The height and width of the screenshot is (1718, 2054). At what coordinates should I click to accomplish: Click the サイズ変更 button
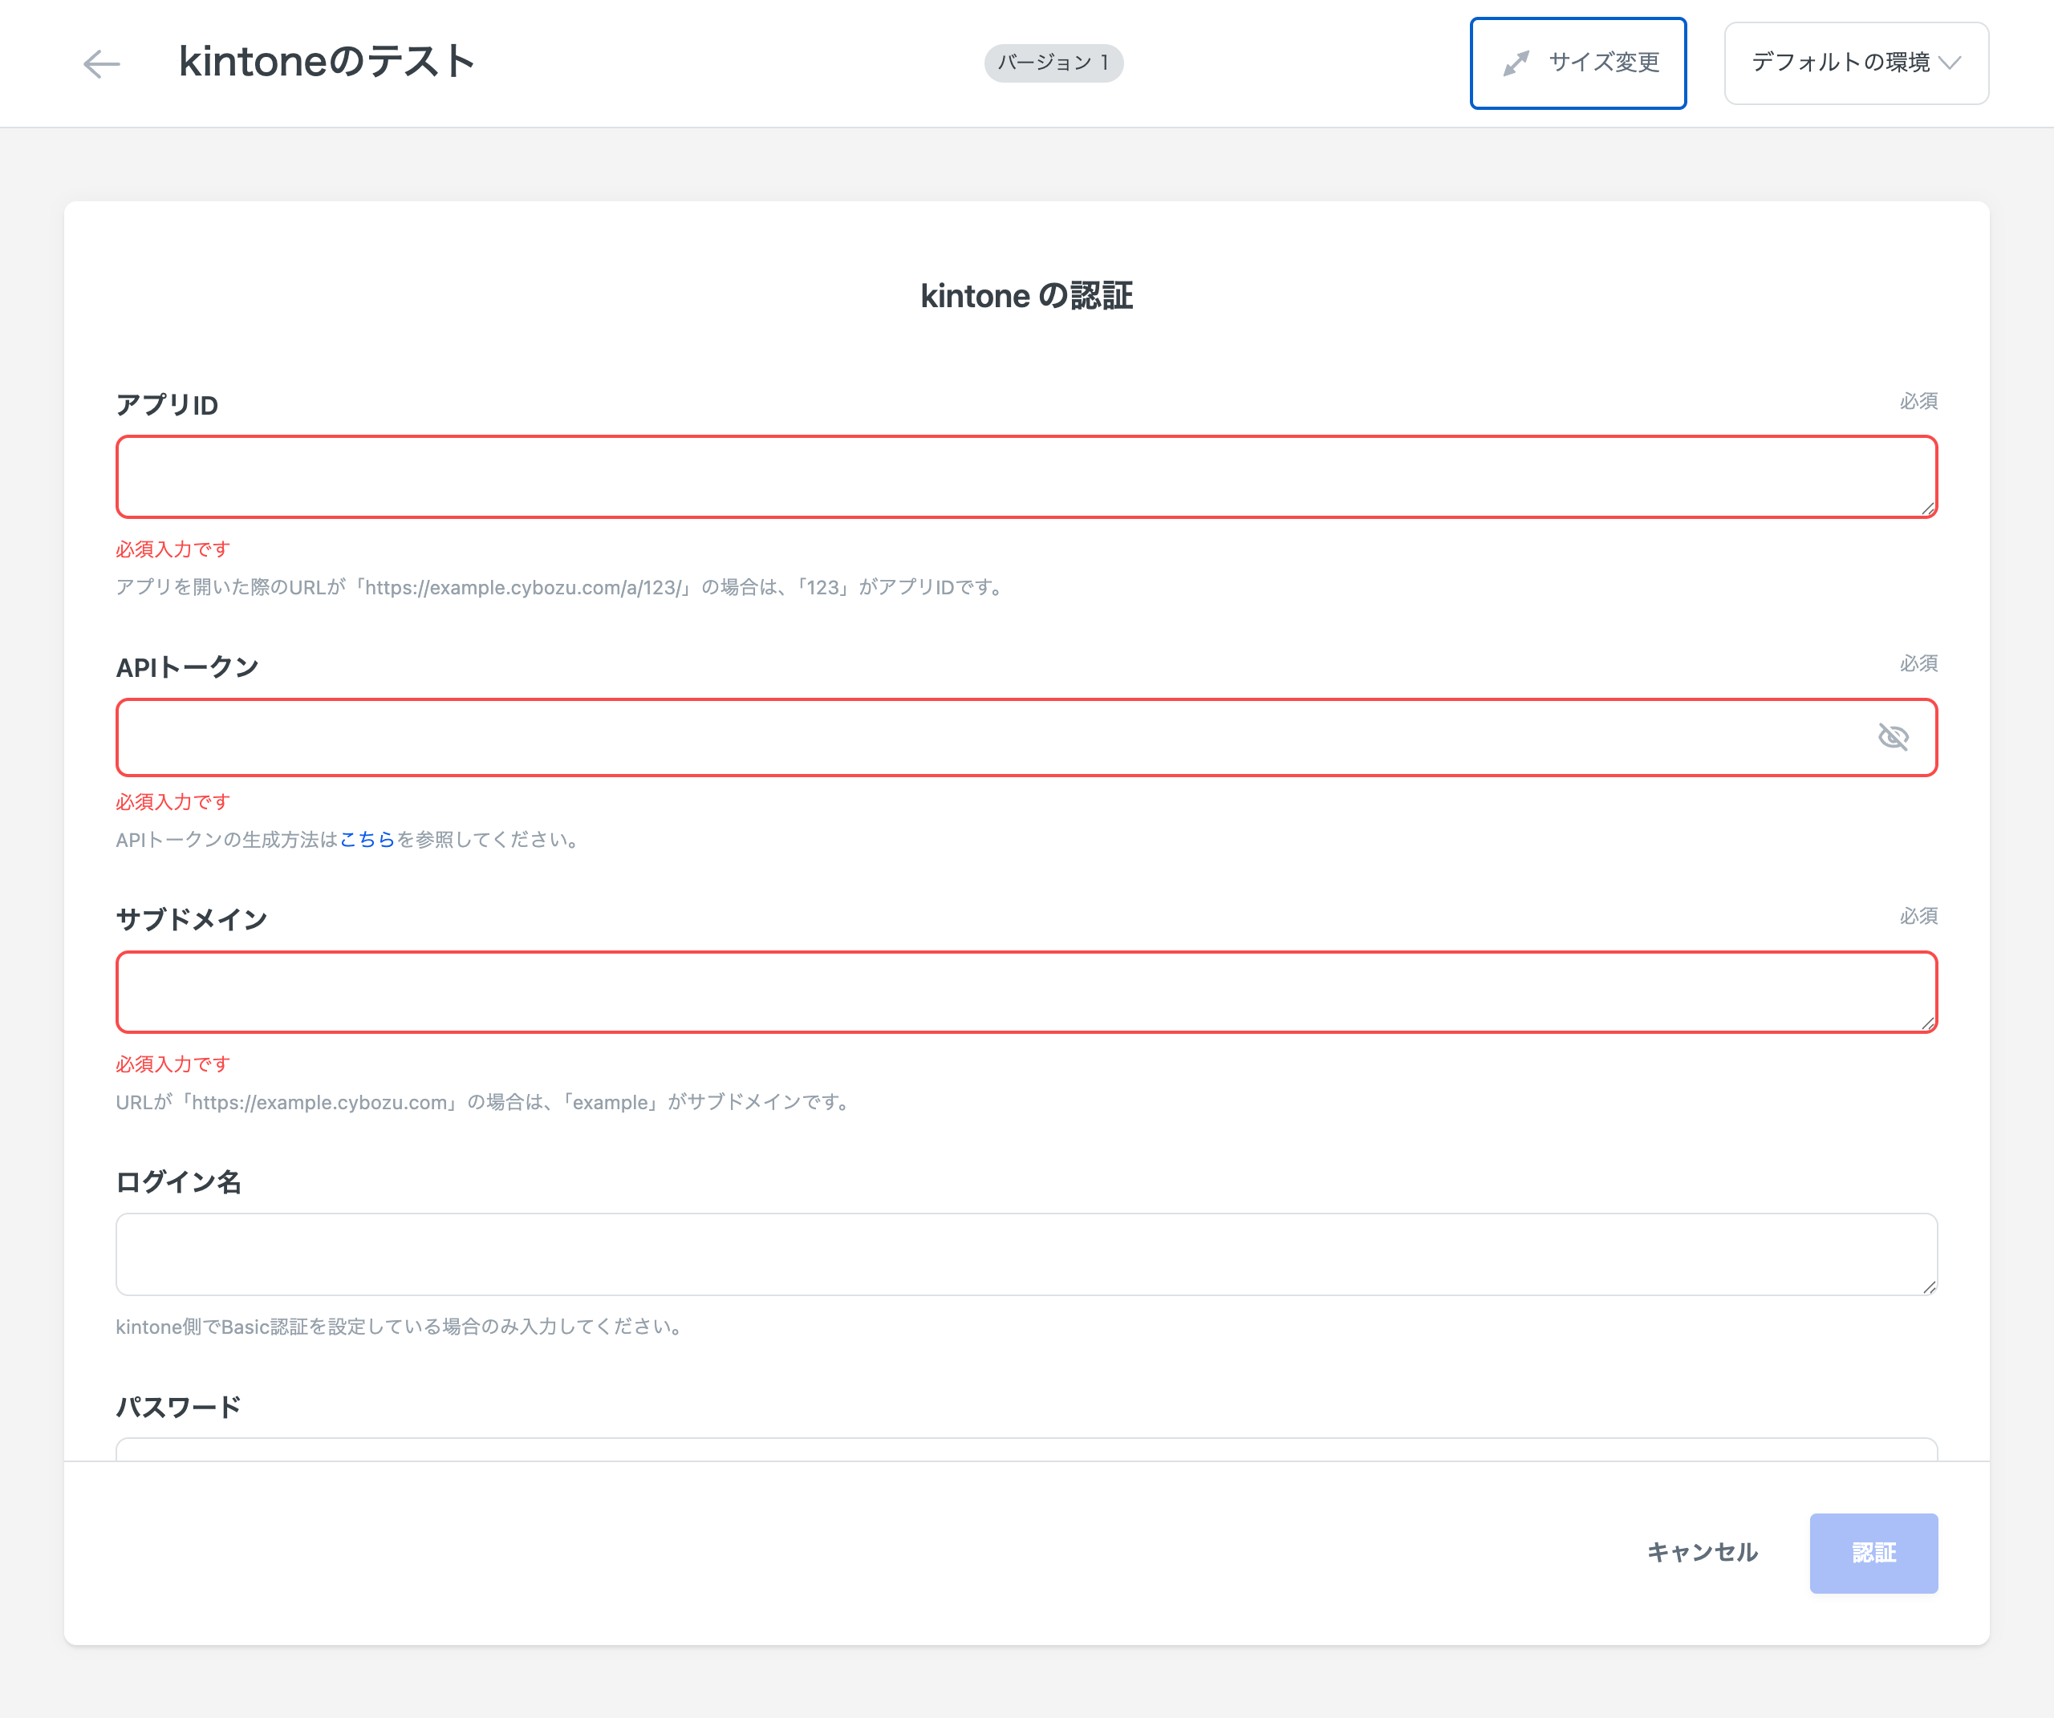[1577, 63]
